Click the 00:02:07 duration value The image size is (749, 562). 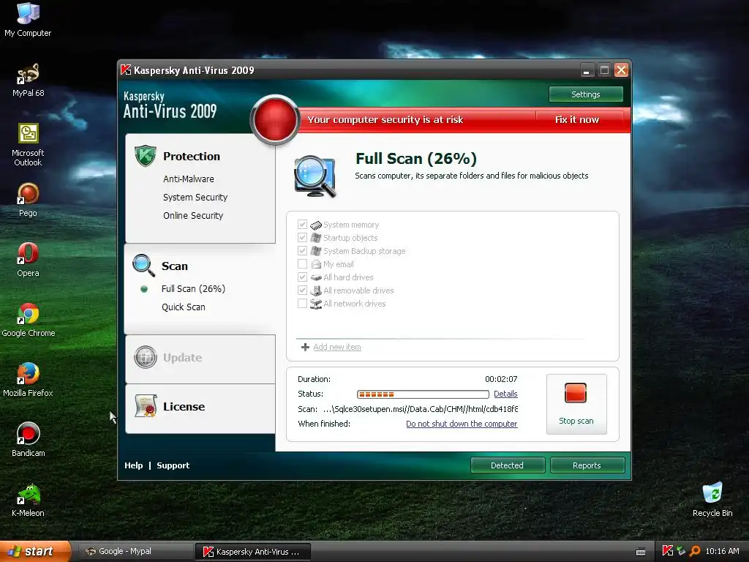tap(501, 379)
